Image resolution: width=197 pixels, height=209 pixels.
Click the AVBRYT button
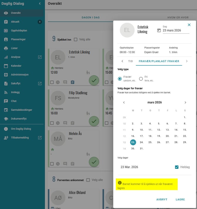tap(162, 199)
